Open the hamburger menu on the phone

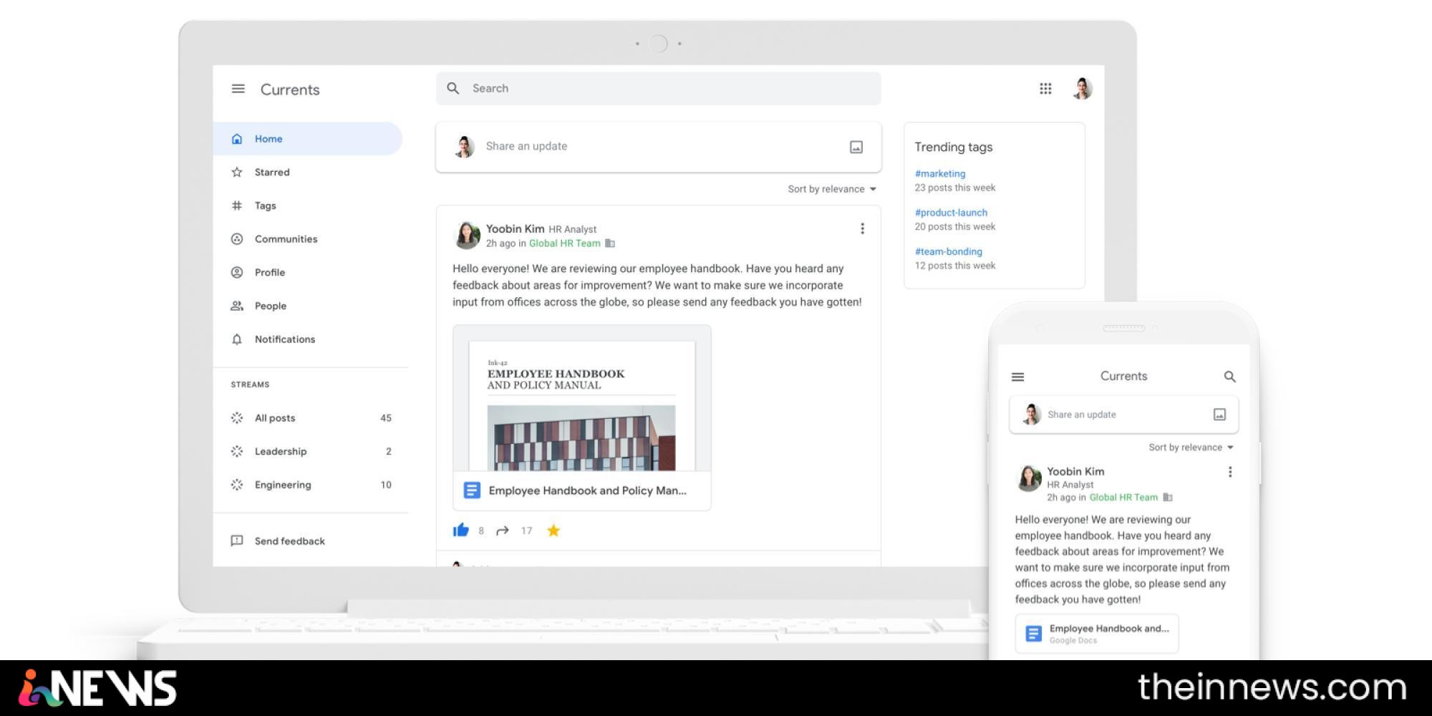pos(1017,377)
